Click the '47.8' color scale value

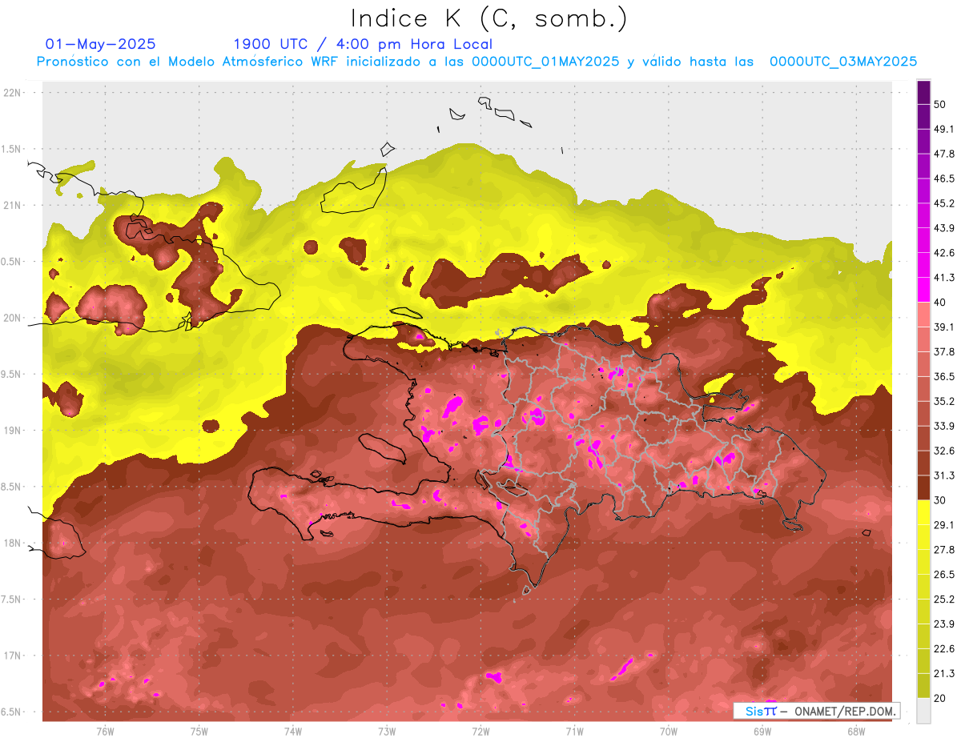[943, 154]
